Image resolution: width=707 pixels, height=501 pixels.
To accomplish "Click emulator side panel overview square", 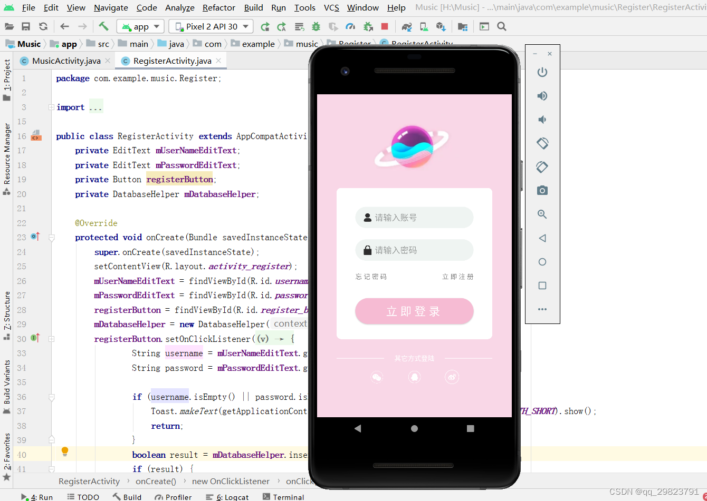I will pyautogui.click(x=542, y=286).
